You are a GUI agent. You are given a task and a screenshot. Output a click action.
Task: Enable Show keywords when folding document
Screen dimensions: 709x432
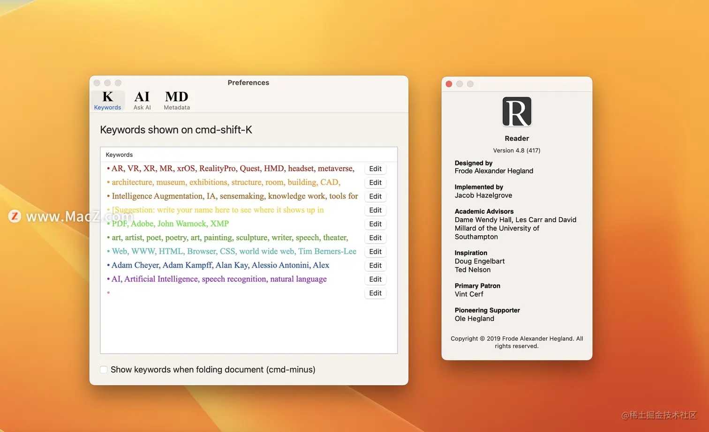[104, 370]
